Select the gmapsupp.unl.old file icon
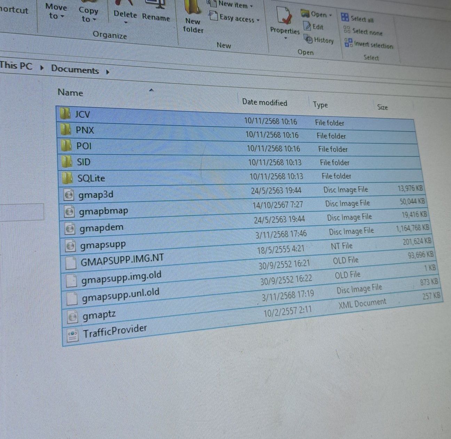Viewport: 451px width, 439px height. [x=72, y=299]
